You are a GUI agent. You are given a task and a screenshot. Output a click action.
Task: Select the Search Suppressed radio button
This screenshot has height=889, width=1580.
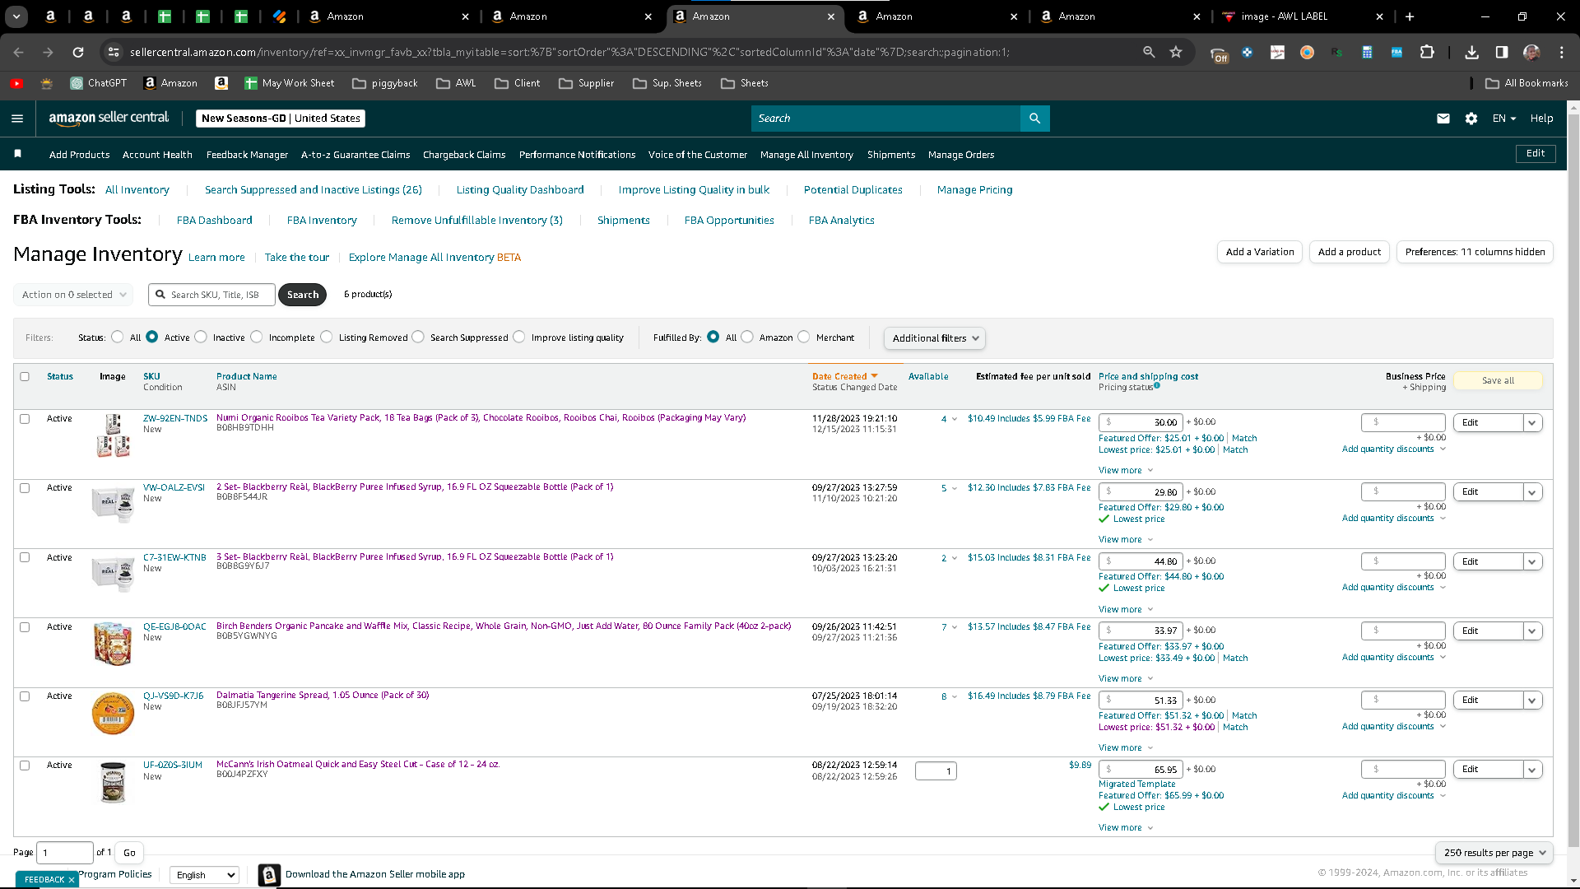418,337
